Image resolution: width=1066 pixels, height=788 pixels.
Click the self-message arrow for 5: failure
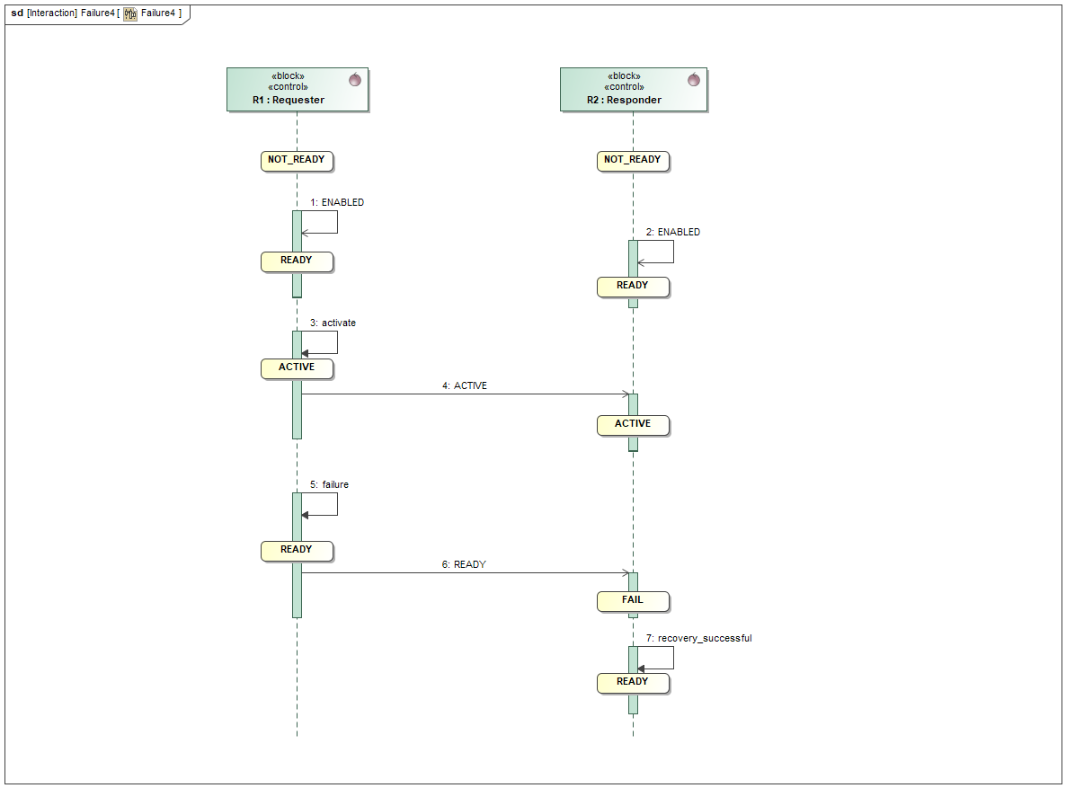[321, 515]
